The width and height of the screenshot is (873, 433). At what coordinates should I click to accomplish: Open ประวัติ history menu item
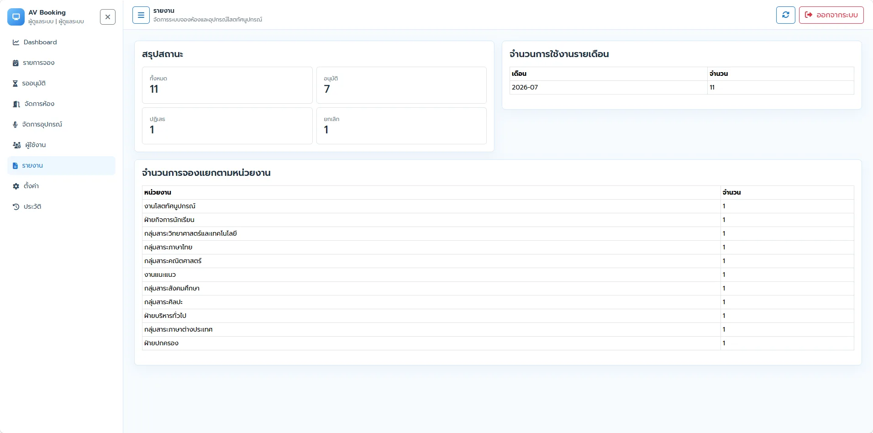point(61,206)
